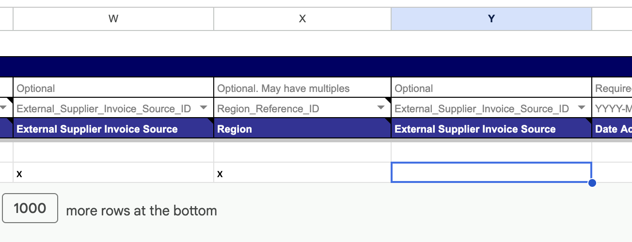Select the column X header
Image resolution: width=632 pixels, height=242 pixels.
click(302, 19)
